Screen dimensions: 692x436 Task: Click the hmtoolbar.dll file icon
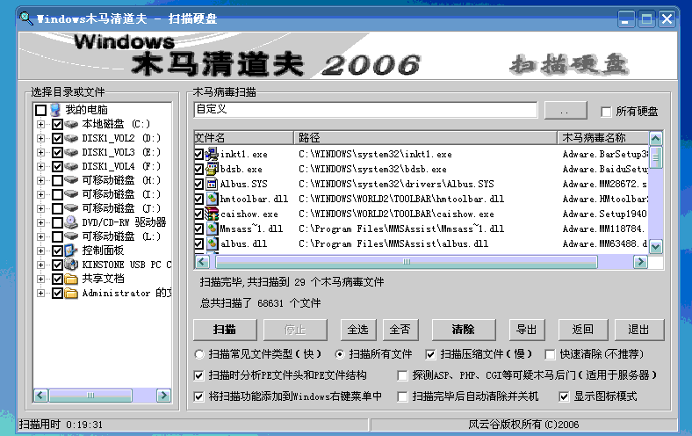click(213, 199)
